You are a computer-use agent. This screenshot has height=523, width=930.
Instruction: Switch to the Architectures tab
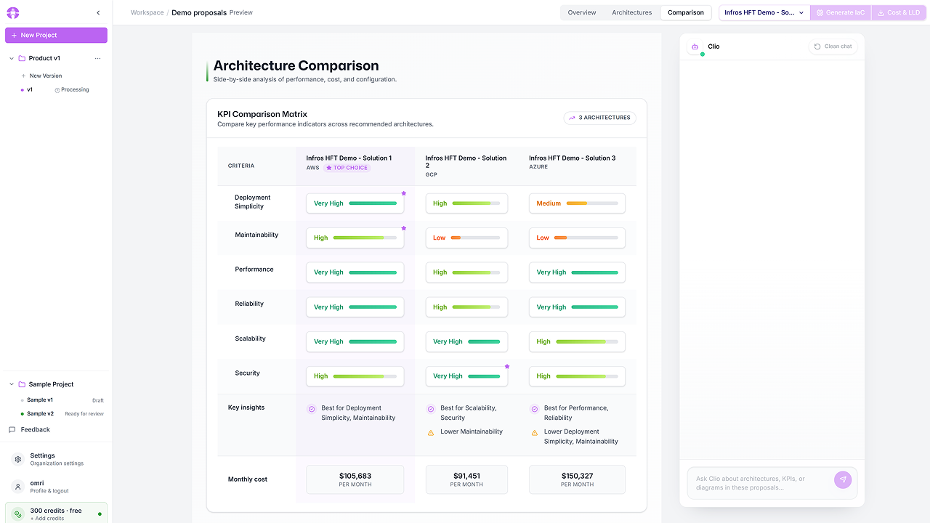click(631, 12)
